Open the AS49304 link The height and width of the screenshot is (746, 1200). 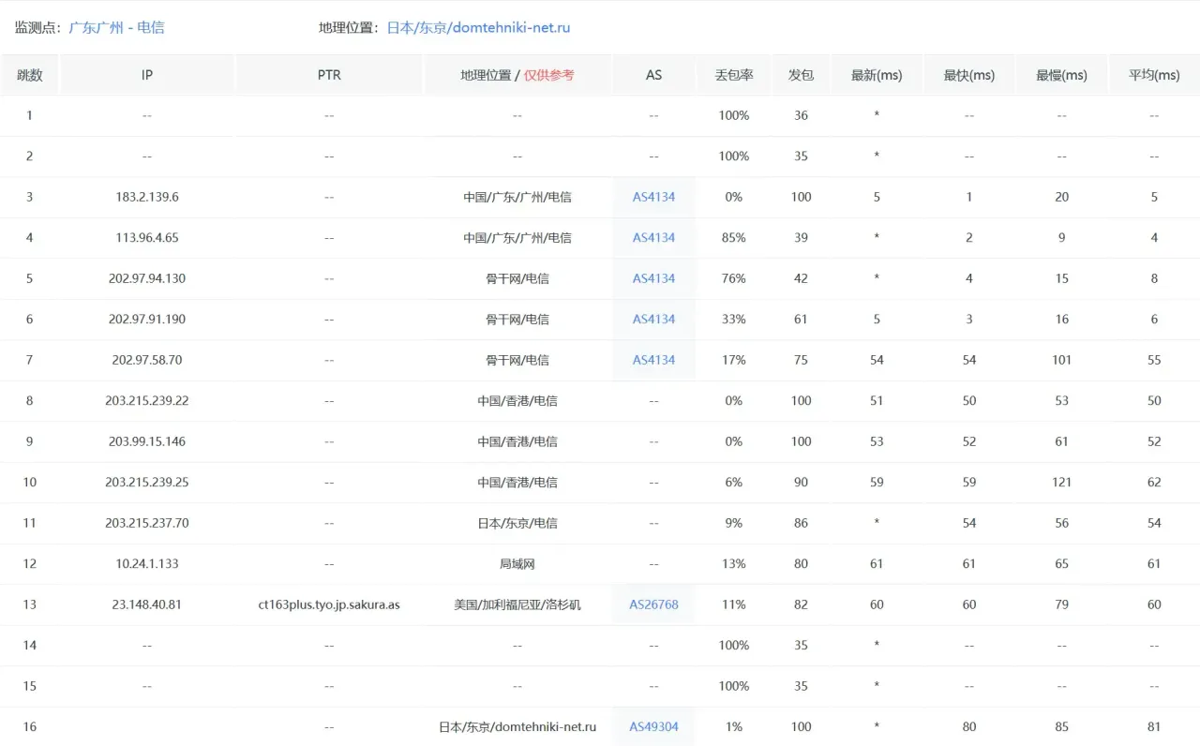coord(653,726)
